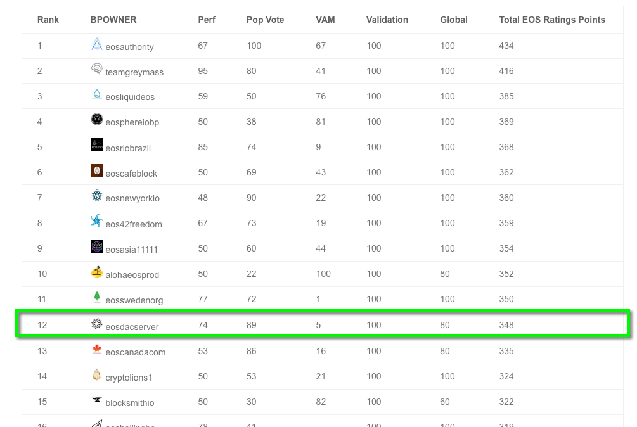Sort by the Perf column header
The image size is (637, 427).
coord(207,20)
